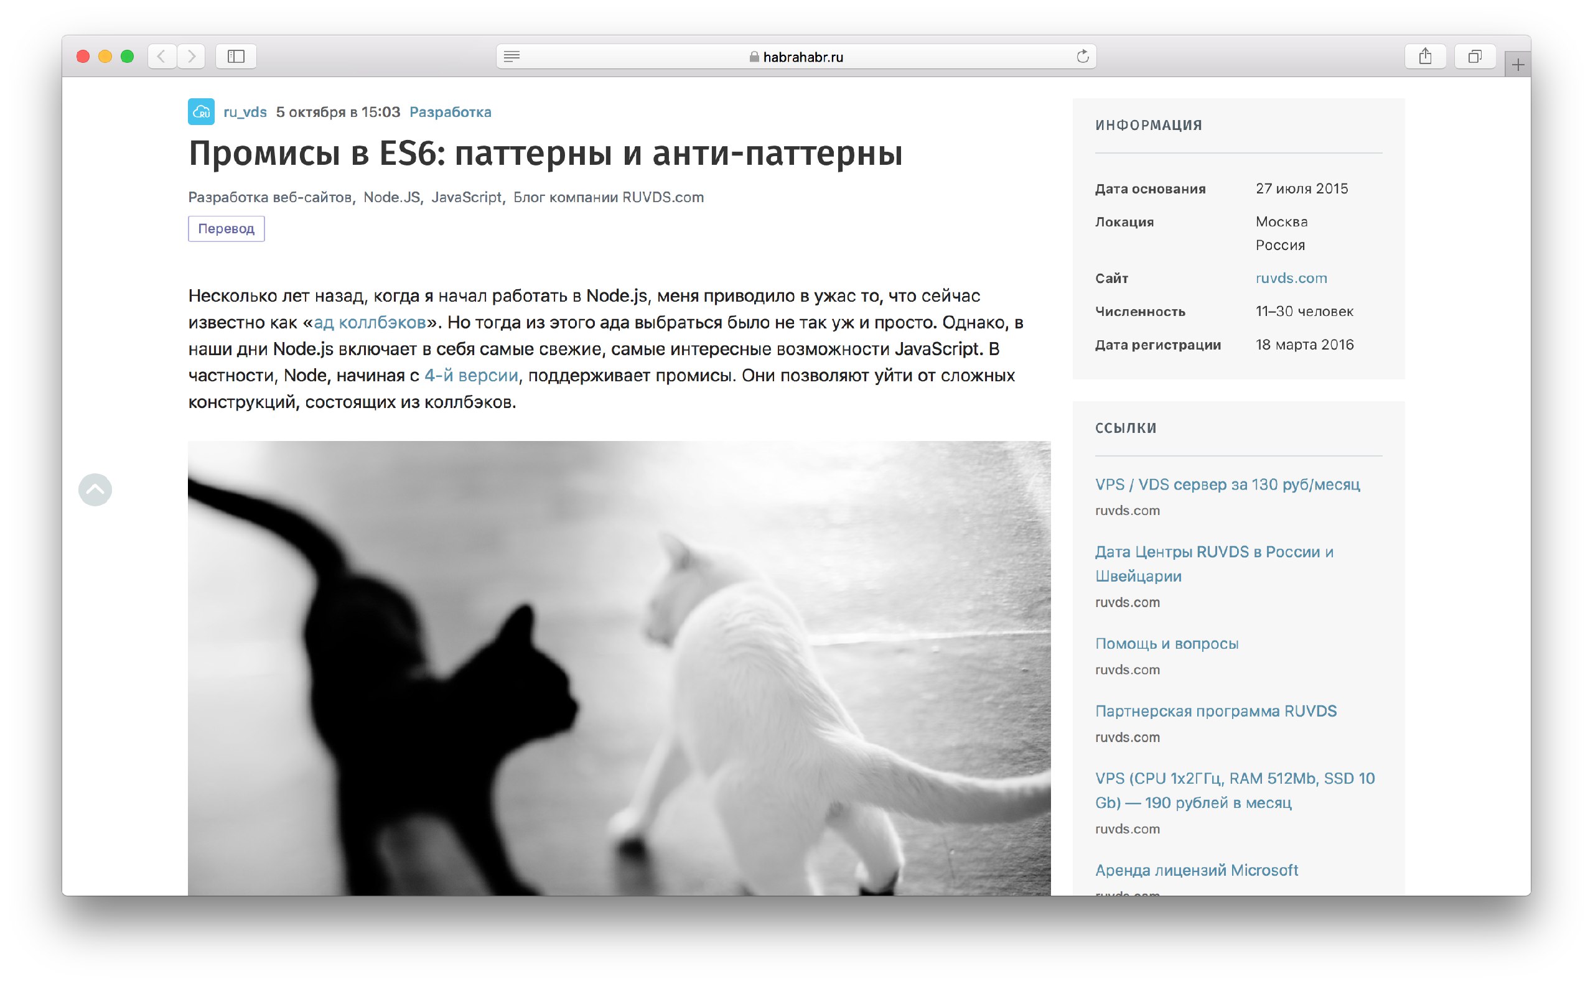Click the Дата основания label
This screenshot has width=1593, height=984.
(x=1151, y=189)
